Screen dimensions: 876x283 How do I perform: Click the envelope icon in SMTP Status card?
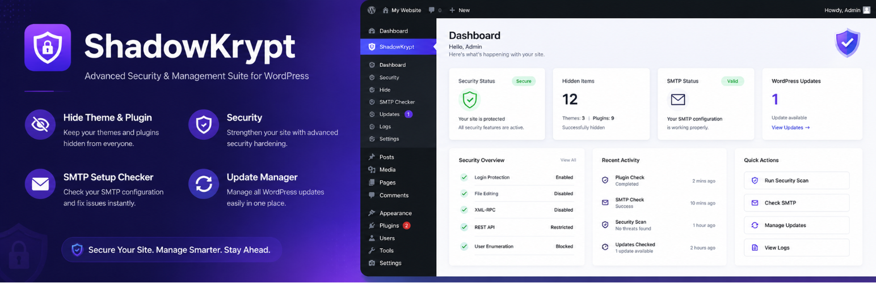point(678,100)
